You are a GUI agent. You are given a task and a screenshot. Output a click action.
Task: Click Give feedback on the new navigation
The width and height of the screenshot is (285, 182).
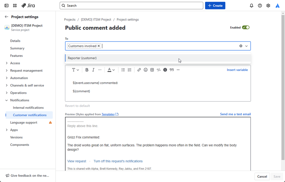click(28, 176)
